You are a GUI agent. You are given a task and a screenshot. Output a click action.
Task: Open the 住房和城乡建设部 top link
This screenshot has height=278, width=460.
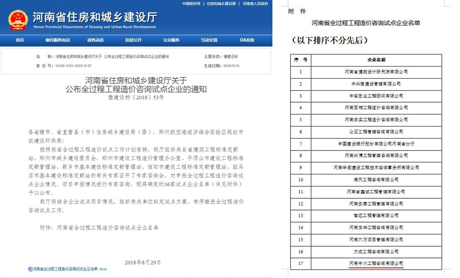pos(221,3)
